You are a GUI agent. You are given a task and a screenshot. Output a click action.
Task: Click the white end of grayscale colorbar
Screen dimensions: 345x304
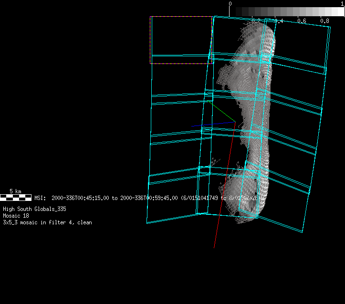(341, 11)
